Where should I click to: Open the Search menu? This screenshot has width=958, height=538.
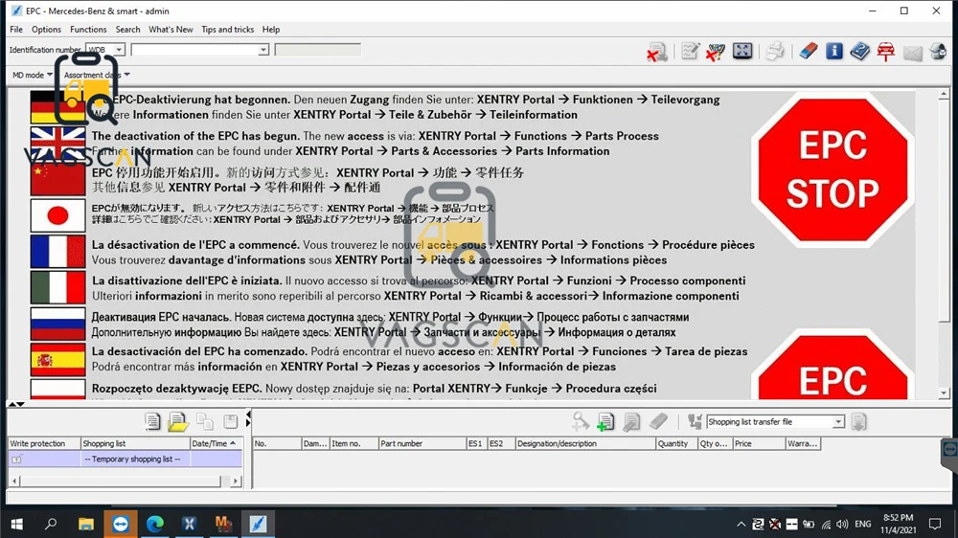click(127, 30)
